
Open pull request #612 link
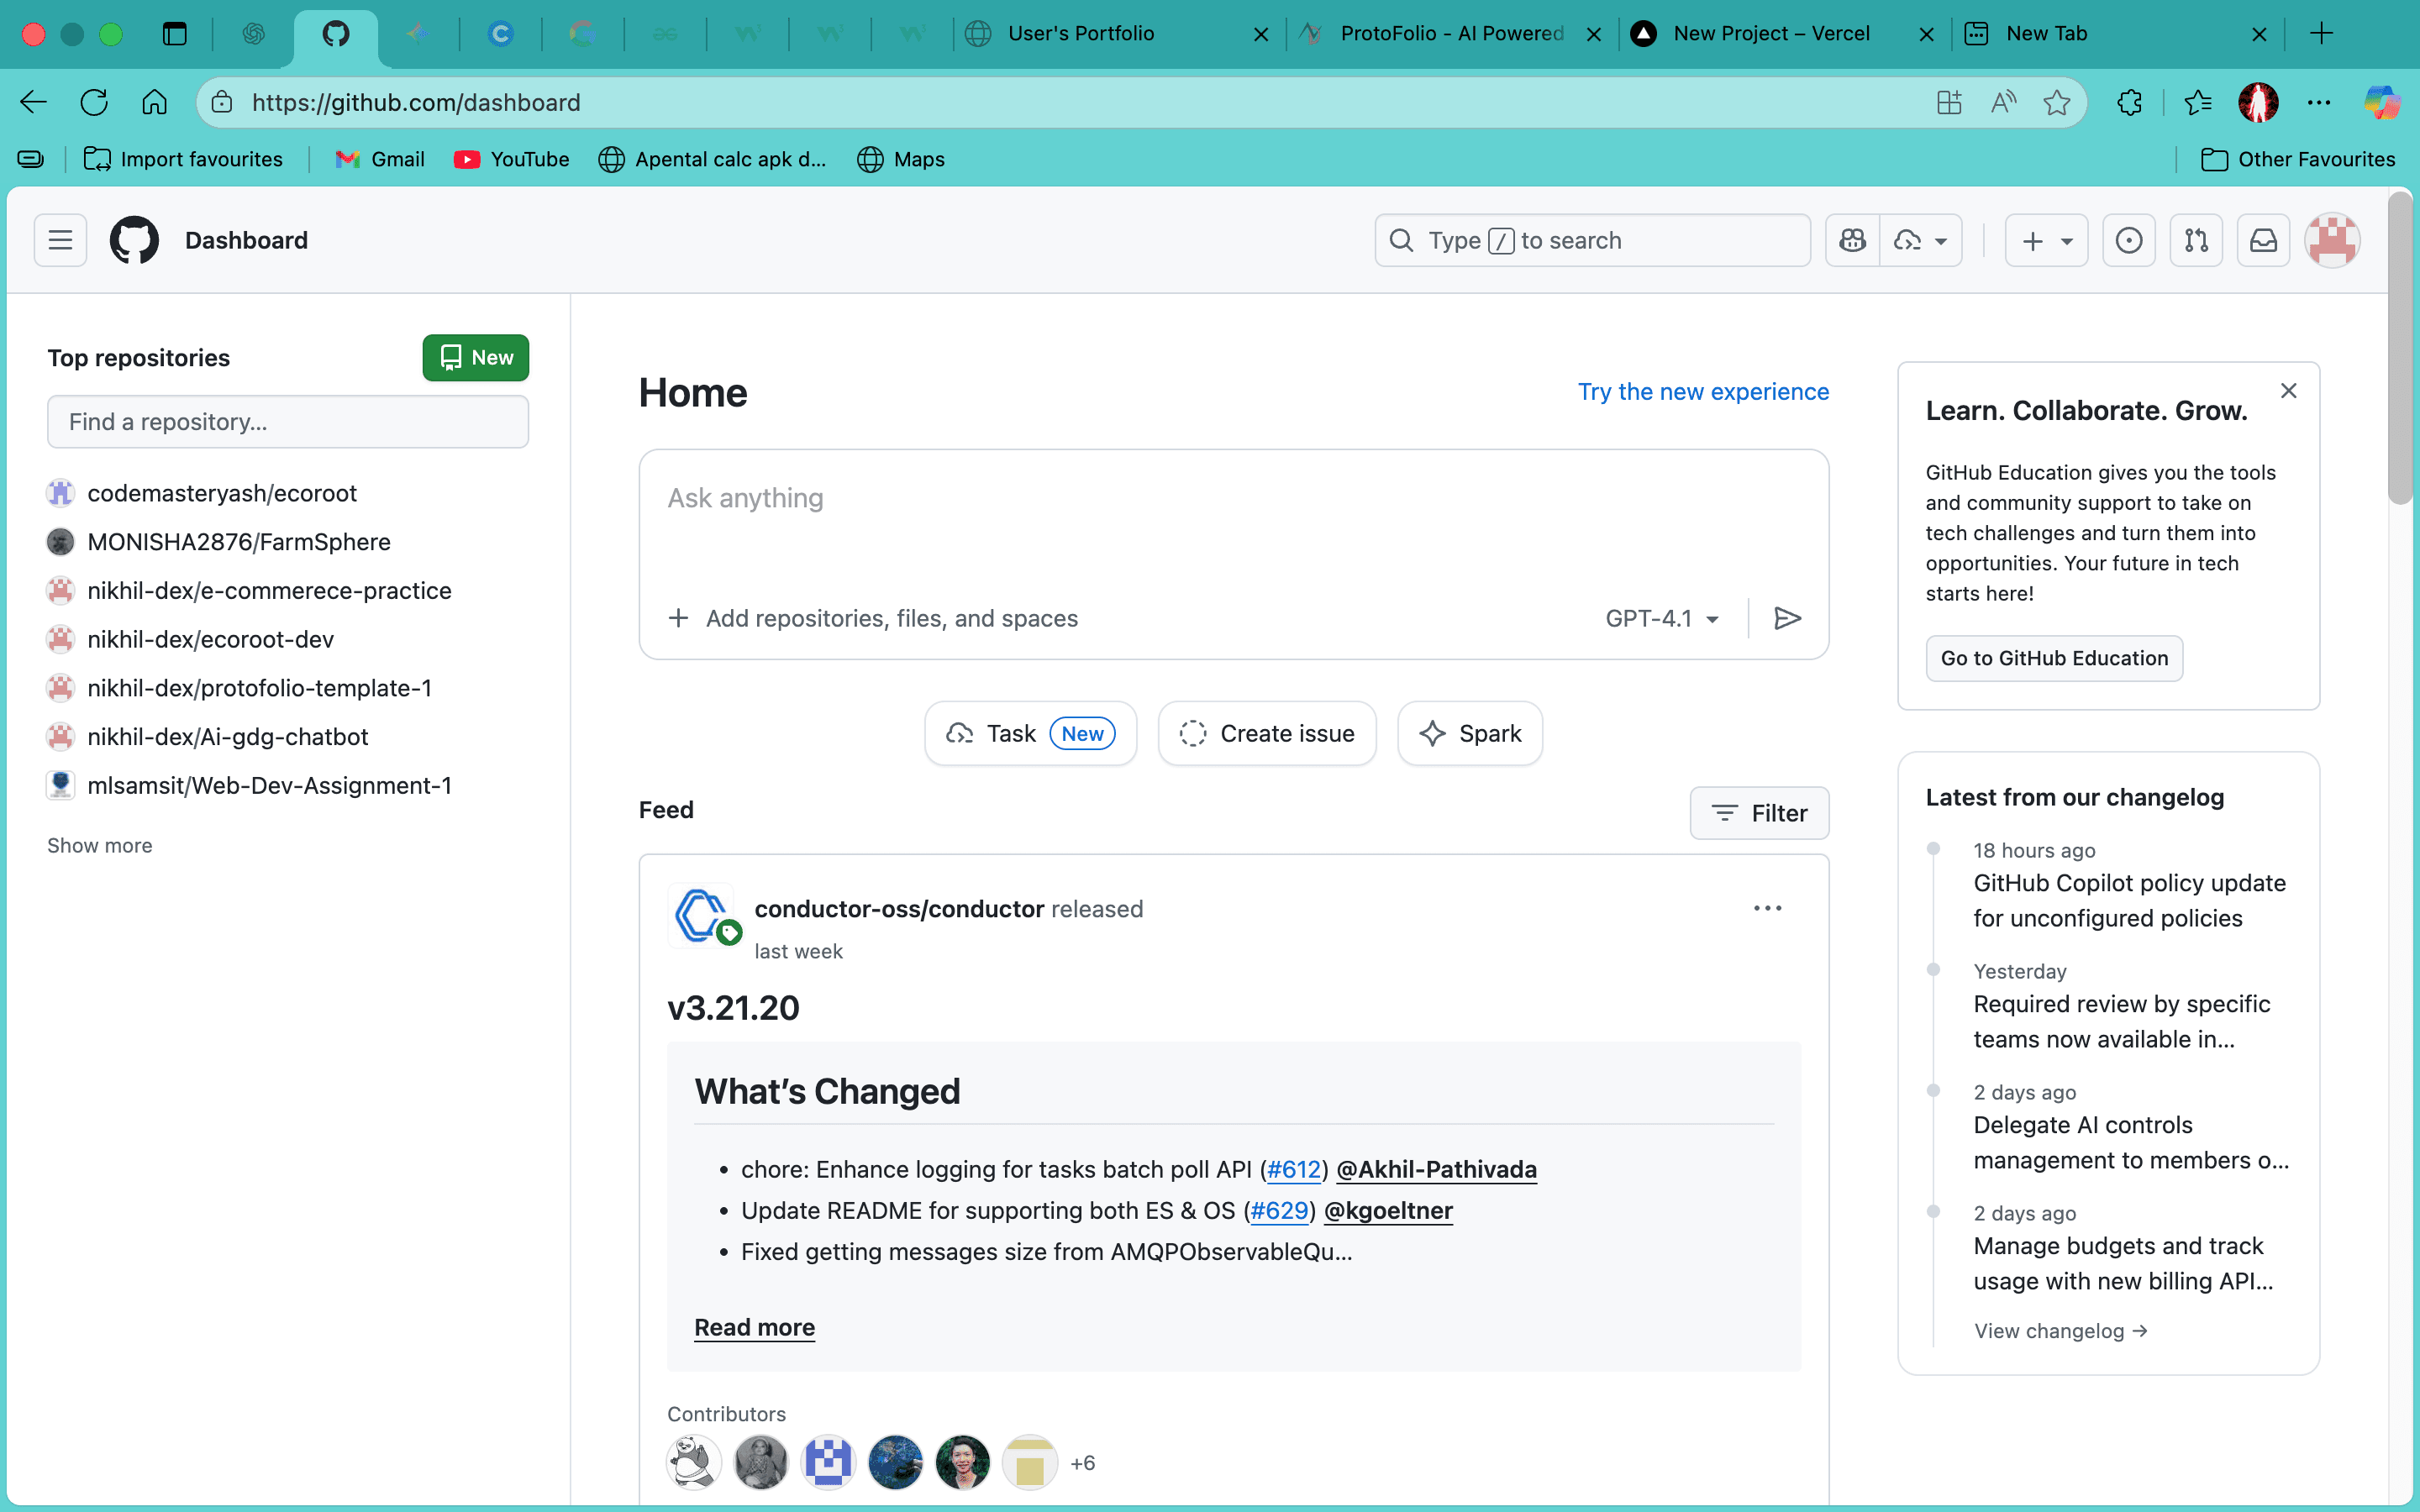pos(1294,1169)
